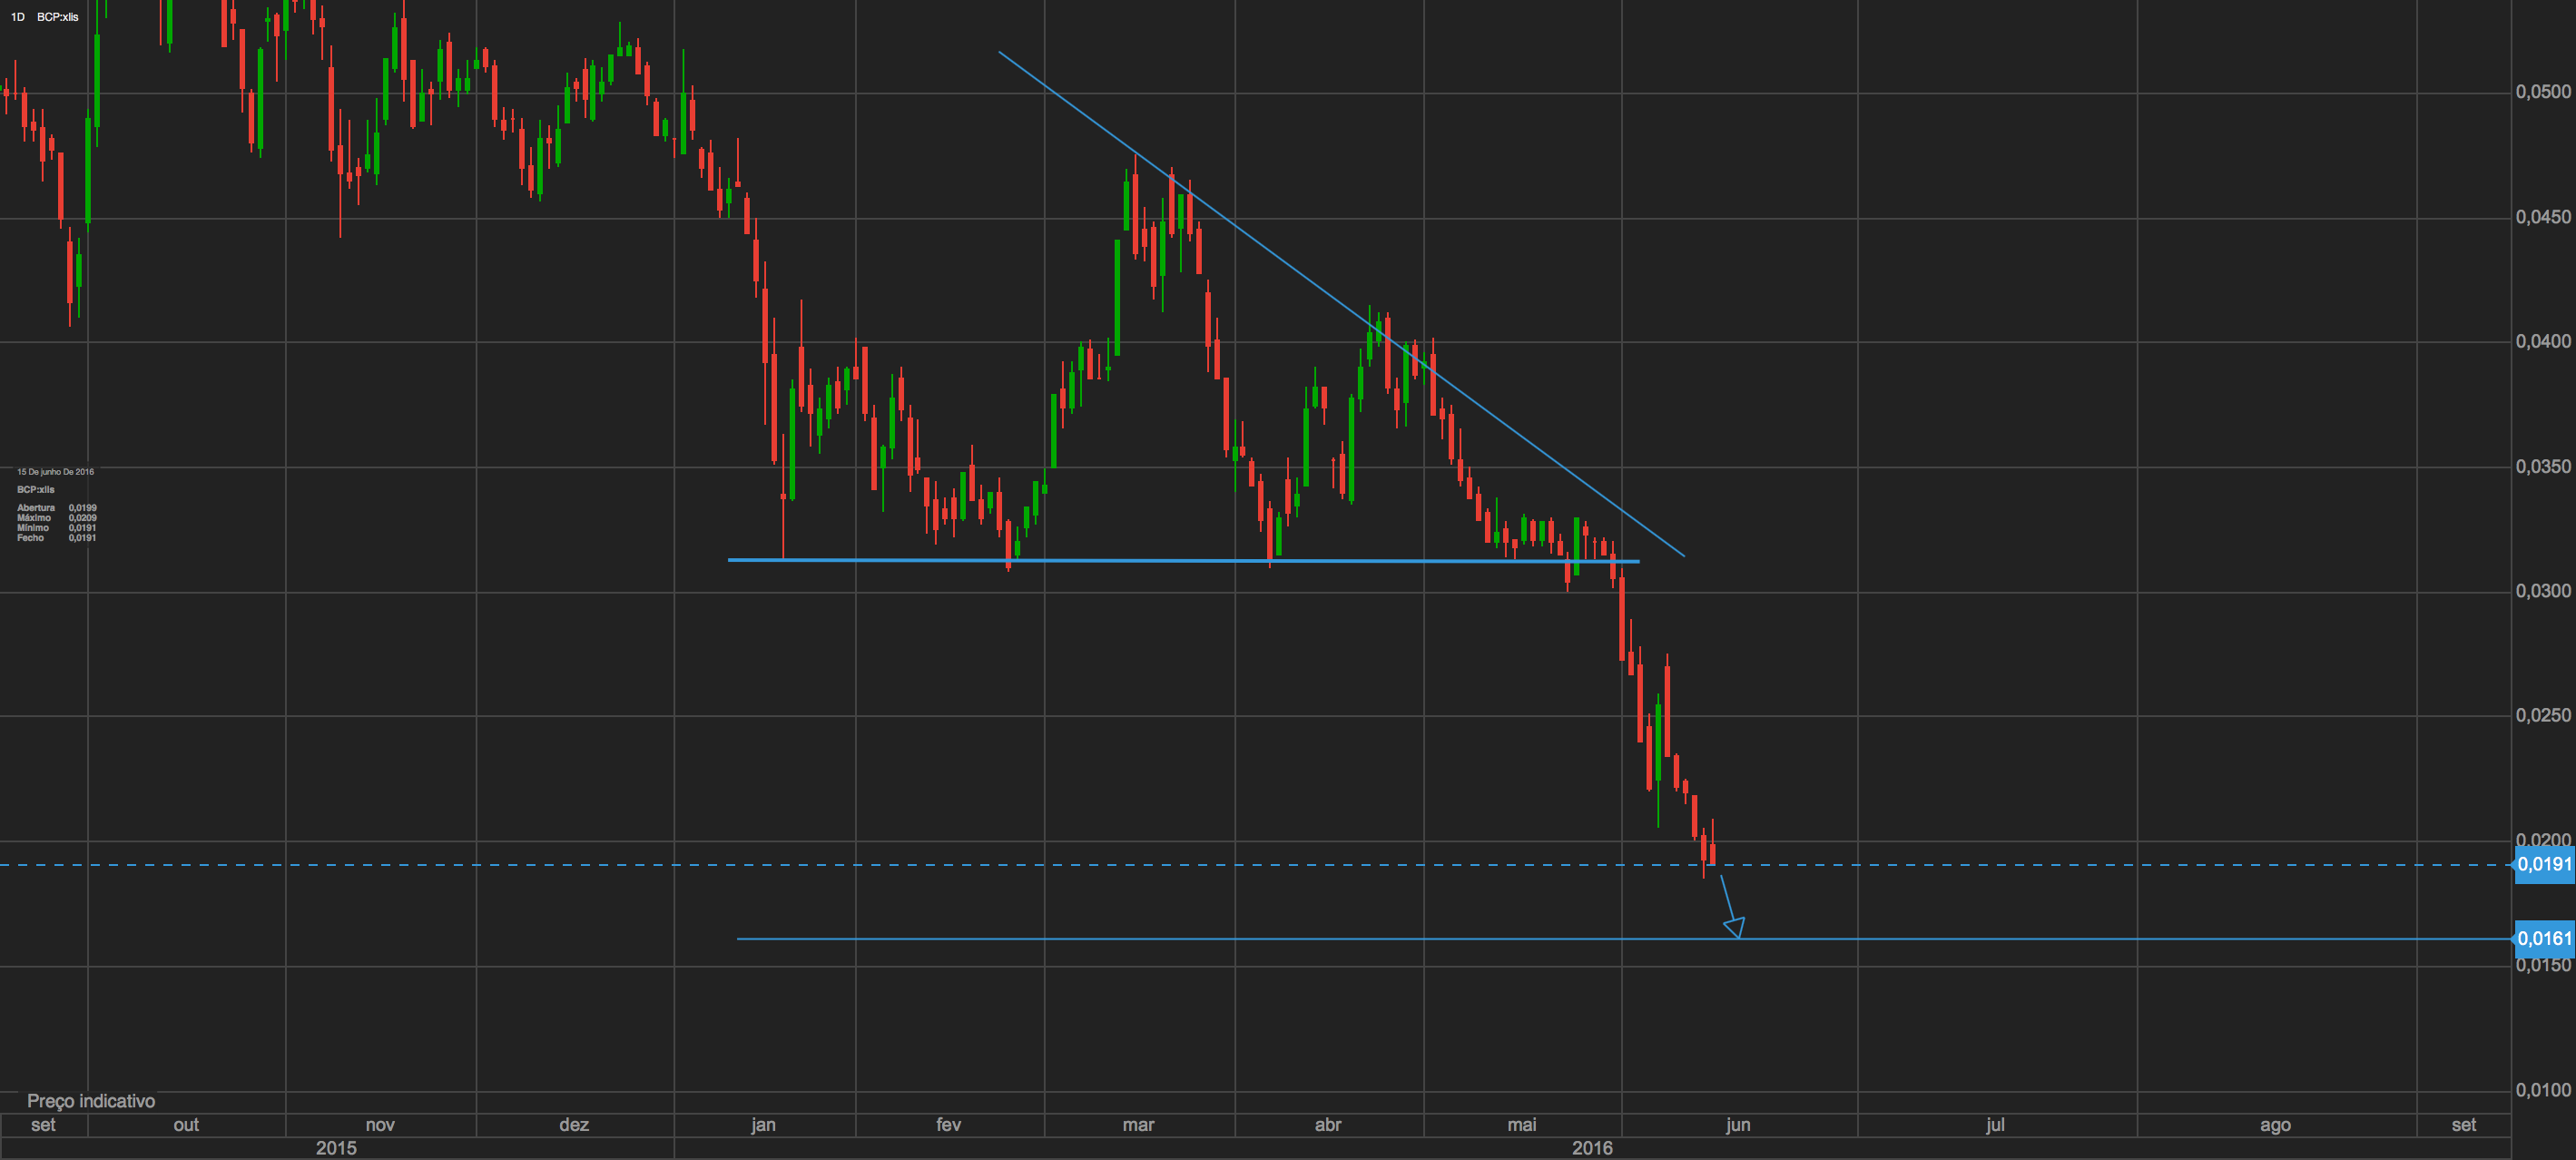Click the 0,0300 price axis label

[x=2542, y=591]
